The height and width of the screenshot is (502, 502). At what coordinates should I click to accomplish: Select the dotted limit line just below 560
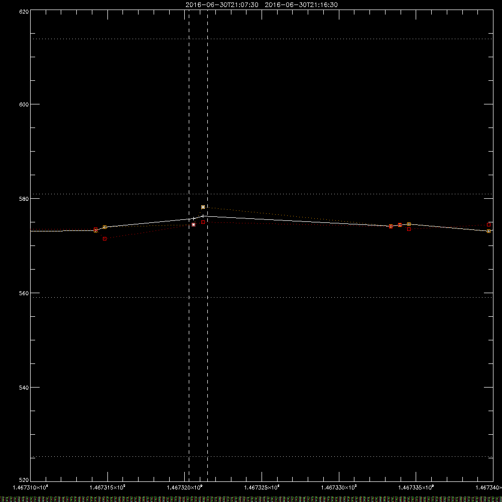[x=262, y=297]
